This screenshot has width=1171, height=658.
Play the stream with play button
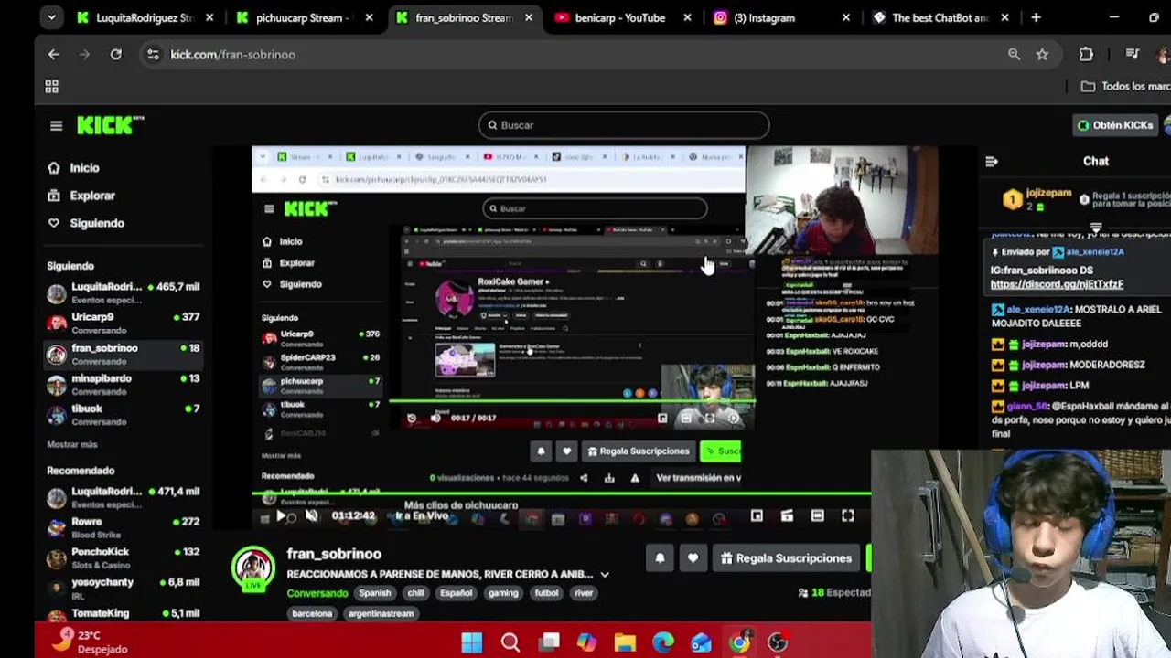pos(281,516)
